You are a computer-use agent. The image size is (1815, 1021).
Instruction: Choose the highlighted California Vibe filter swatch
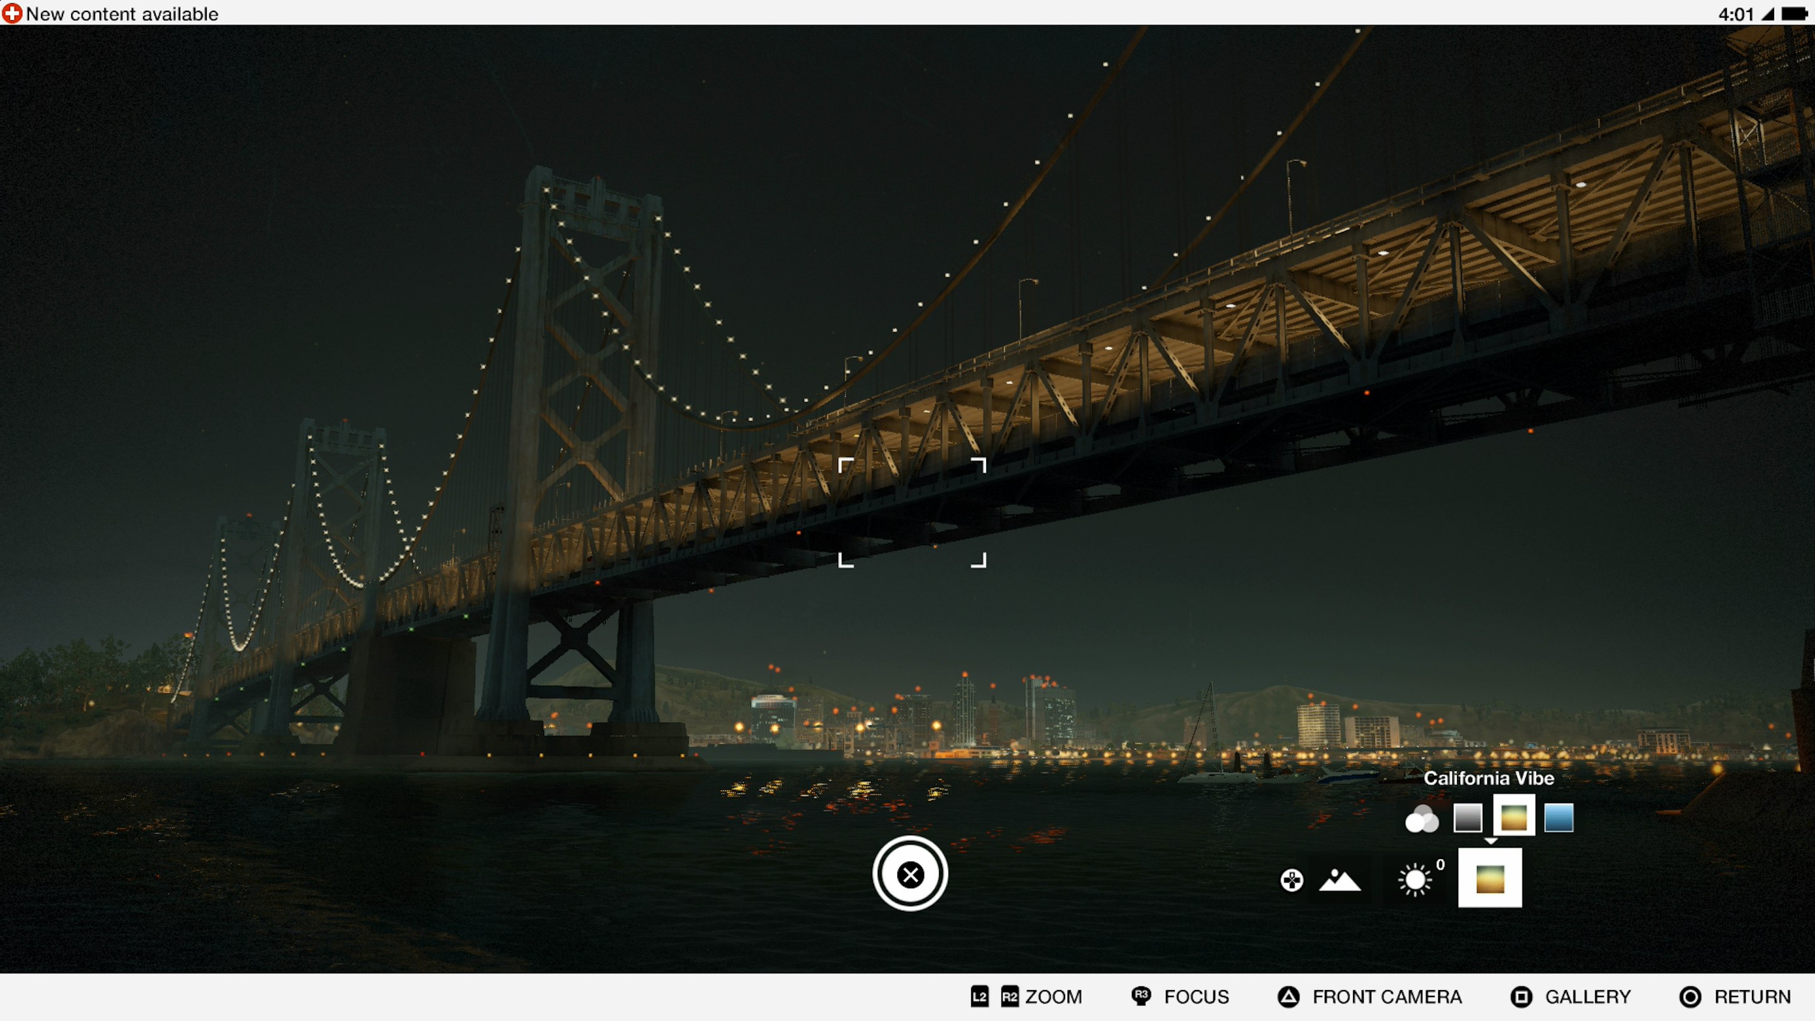tap(1514, 817)
